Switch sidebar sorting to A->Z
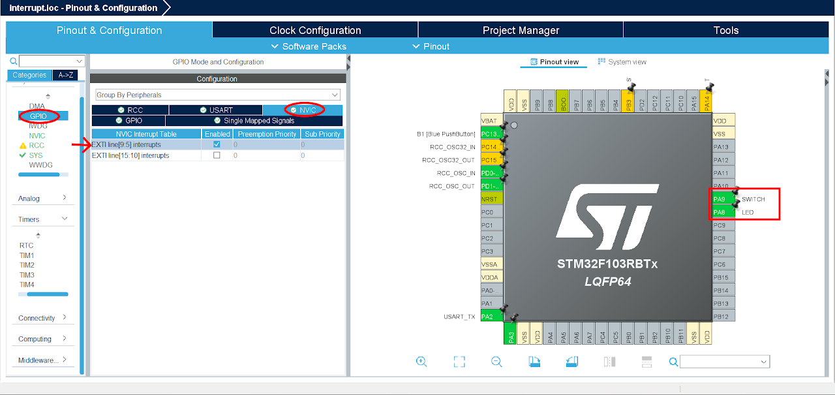Viewport: 835px width, 395px height. 65,75
